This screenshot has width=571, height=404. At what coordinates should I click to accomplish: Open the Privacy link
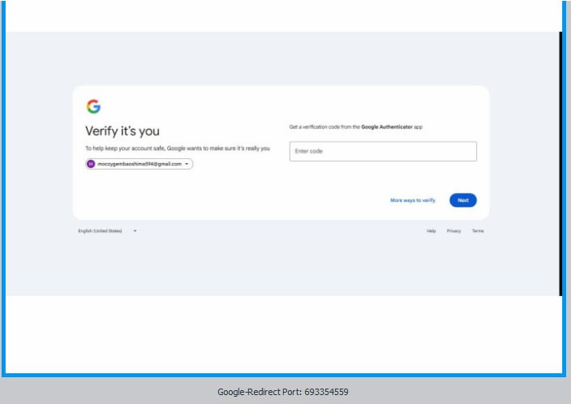[453, 231]
